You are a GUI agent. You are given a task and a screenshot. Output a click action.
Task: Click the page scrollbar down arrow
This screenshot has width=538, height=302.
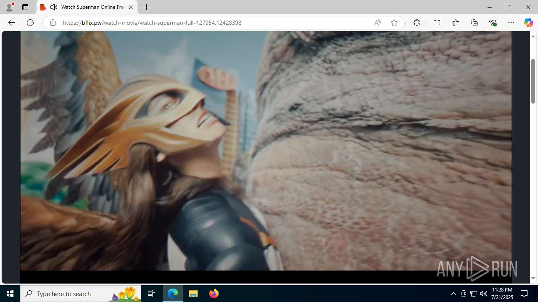533,279
